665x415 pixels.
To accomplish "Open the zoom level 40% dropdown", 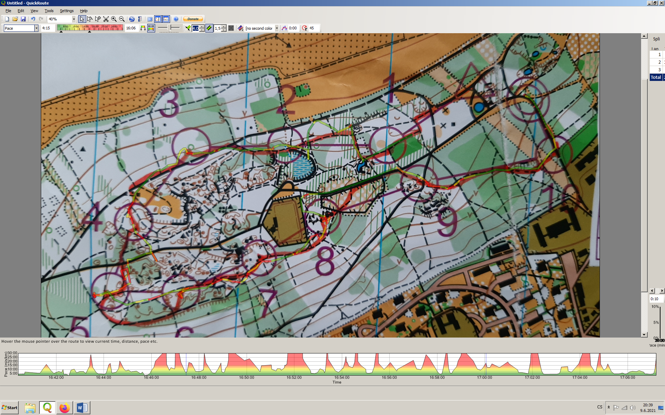I will (73, 19).
